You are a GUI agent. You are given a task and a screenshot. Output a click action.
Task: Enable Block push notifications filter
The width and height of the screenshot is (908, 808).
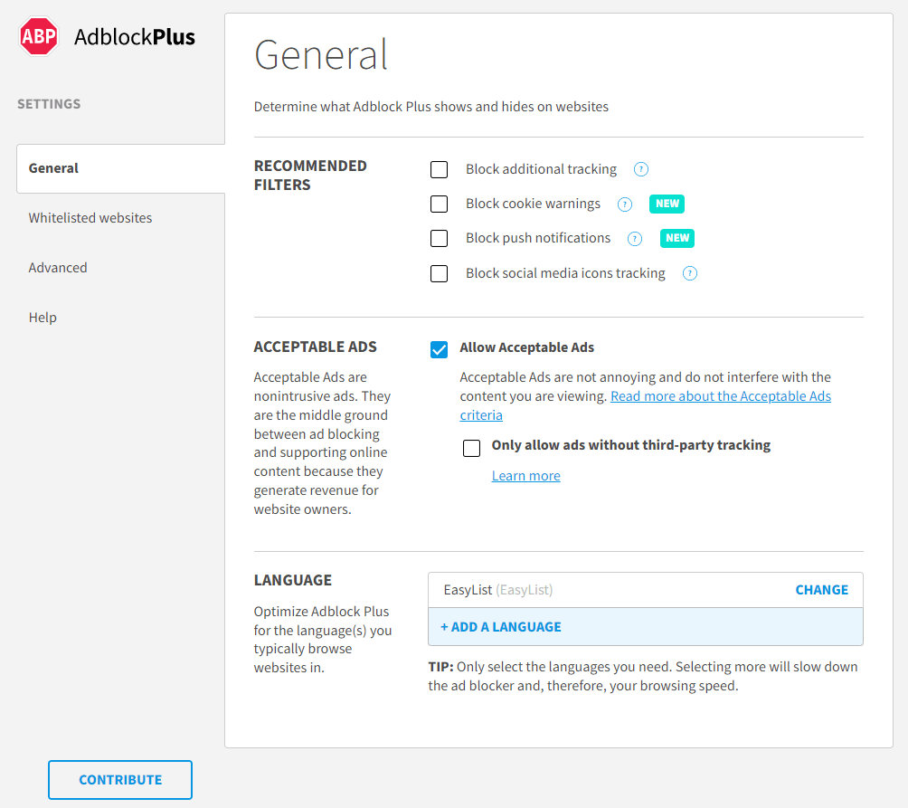click(439, 238)
